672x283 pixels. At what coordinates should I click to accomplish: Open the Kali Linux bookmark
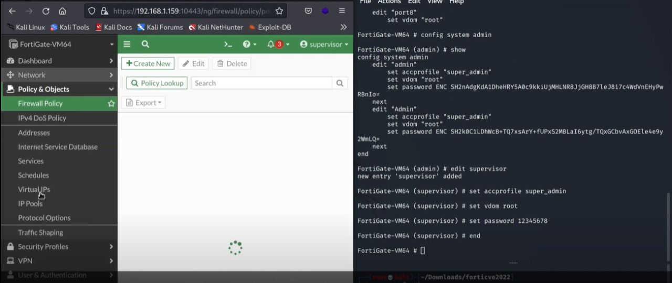[26, 27]
